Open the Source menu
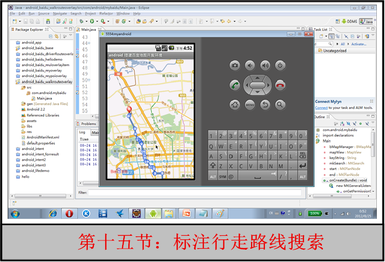This screenshot has height=262, width=385. (x=44, y=13)
